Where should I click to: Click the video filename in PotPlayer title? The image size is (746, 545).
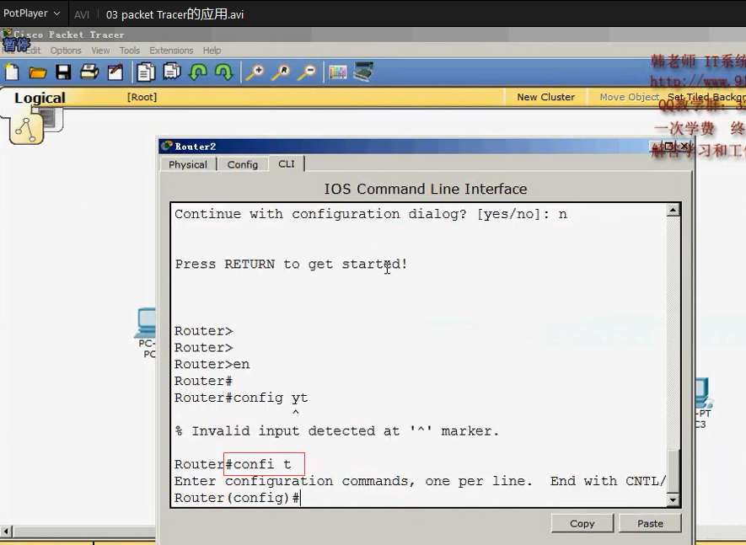coord(174,14)
